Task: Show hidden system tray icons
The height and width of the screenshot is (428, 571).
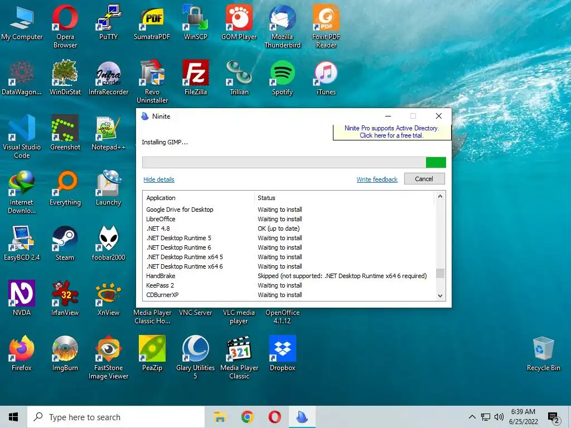Action: click(472, 417)
